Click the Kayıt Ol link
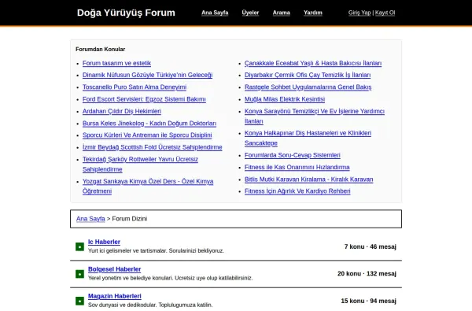472x311 pixels. pyautogui.click(x=385, y=13)
